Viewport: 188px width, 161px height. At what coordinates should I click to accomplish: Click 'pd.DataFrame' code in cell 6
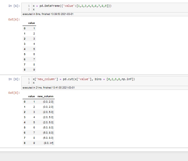pyautogui.click(x=50, y=6)
